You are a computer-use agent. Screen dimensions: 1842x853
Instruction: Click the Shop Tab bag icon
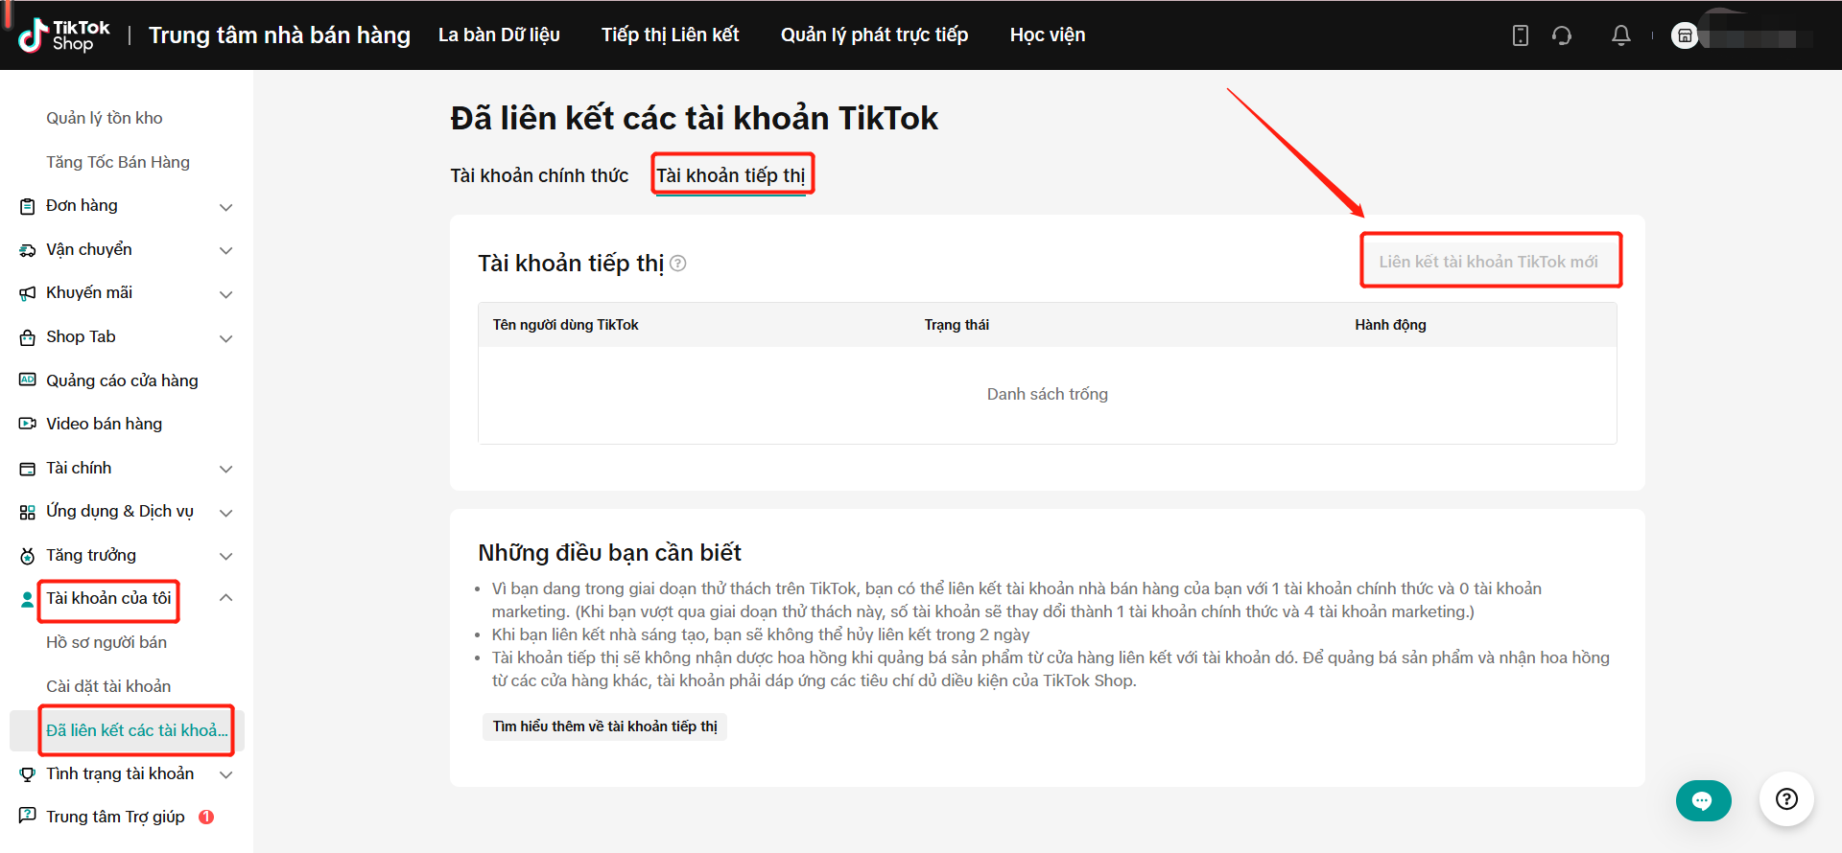point(28,337)
